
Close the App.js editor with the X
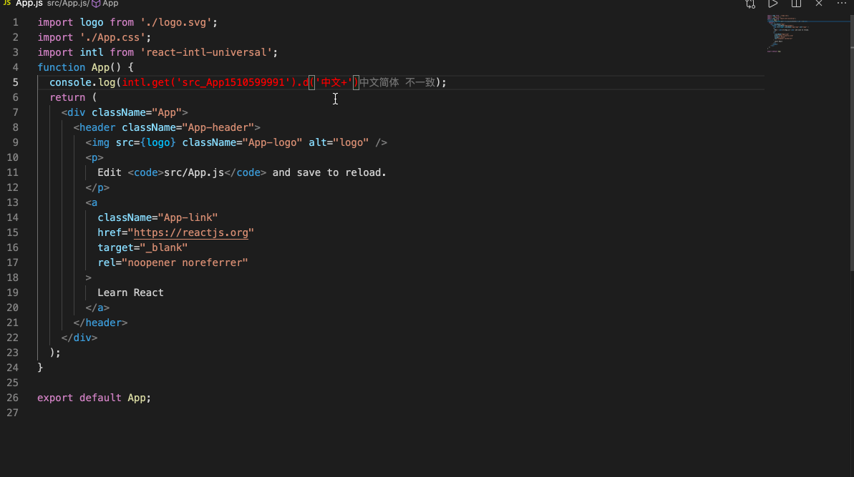(819, 4)
